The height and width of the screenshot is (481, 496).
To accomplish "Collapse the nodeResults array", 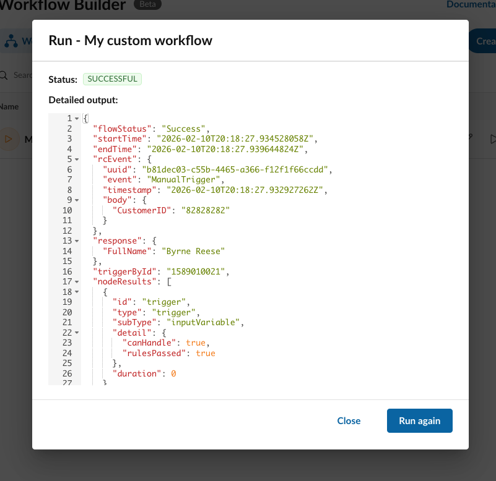I will pyautogui.click(x=76, y=281).
